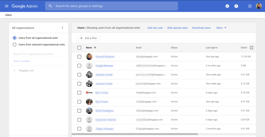The height and width of the screenshot is (137, 265).
Task: Expand the dragapp.com organisation tree
Action: pyautogui.click(x=14, y=71)
